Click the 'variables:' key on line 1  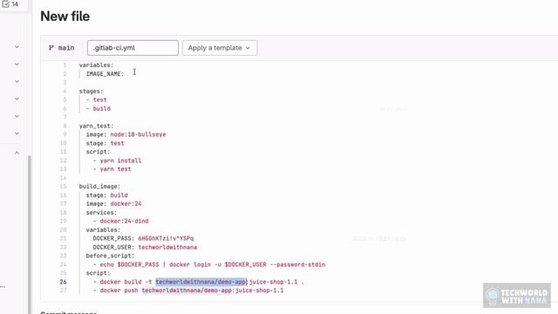(96, 65)
